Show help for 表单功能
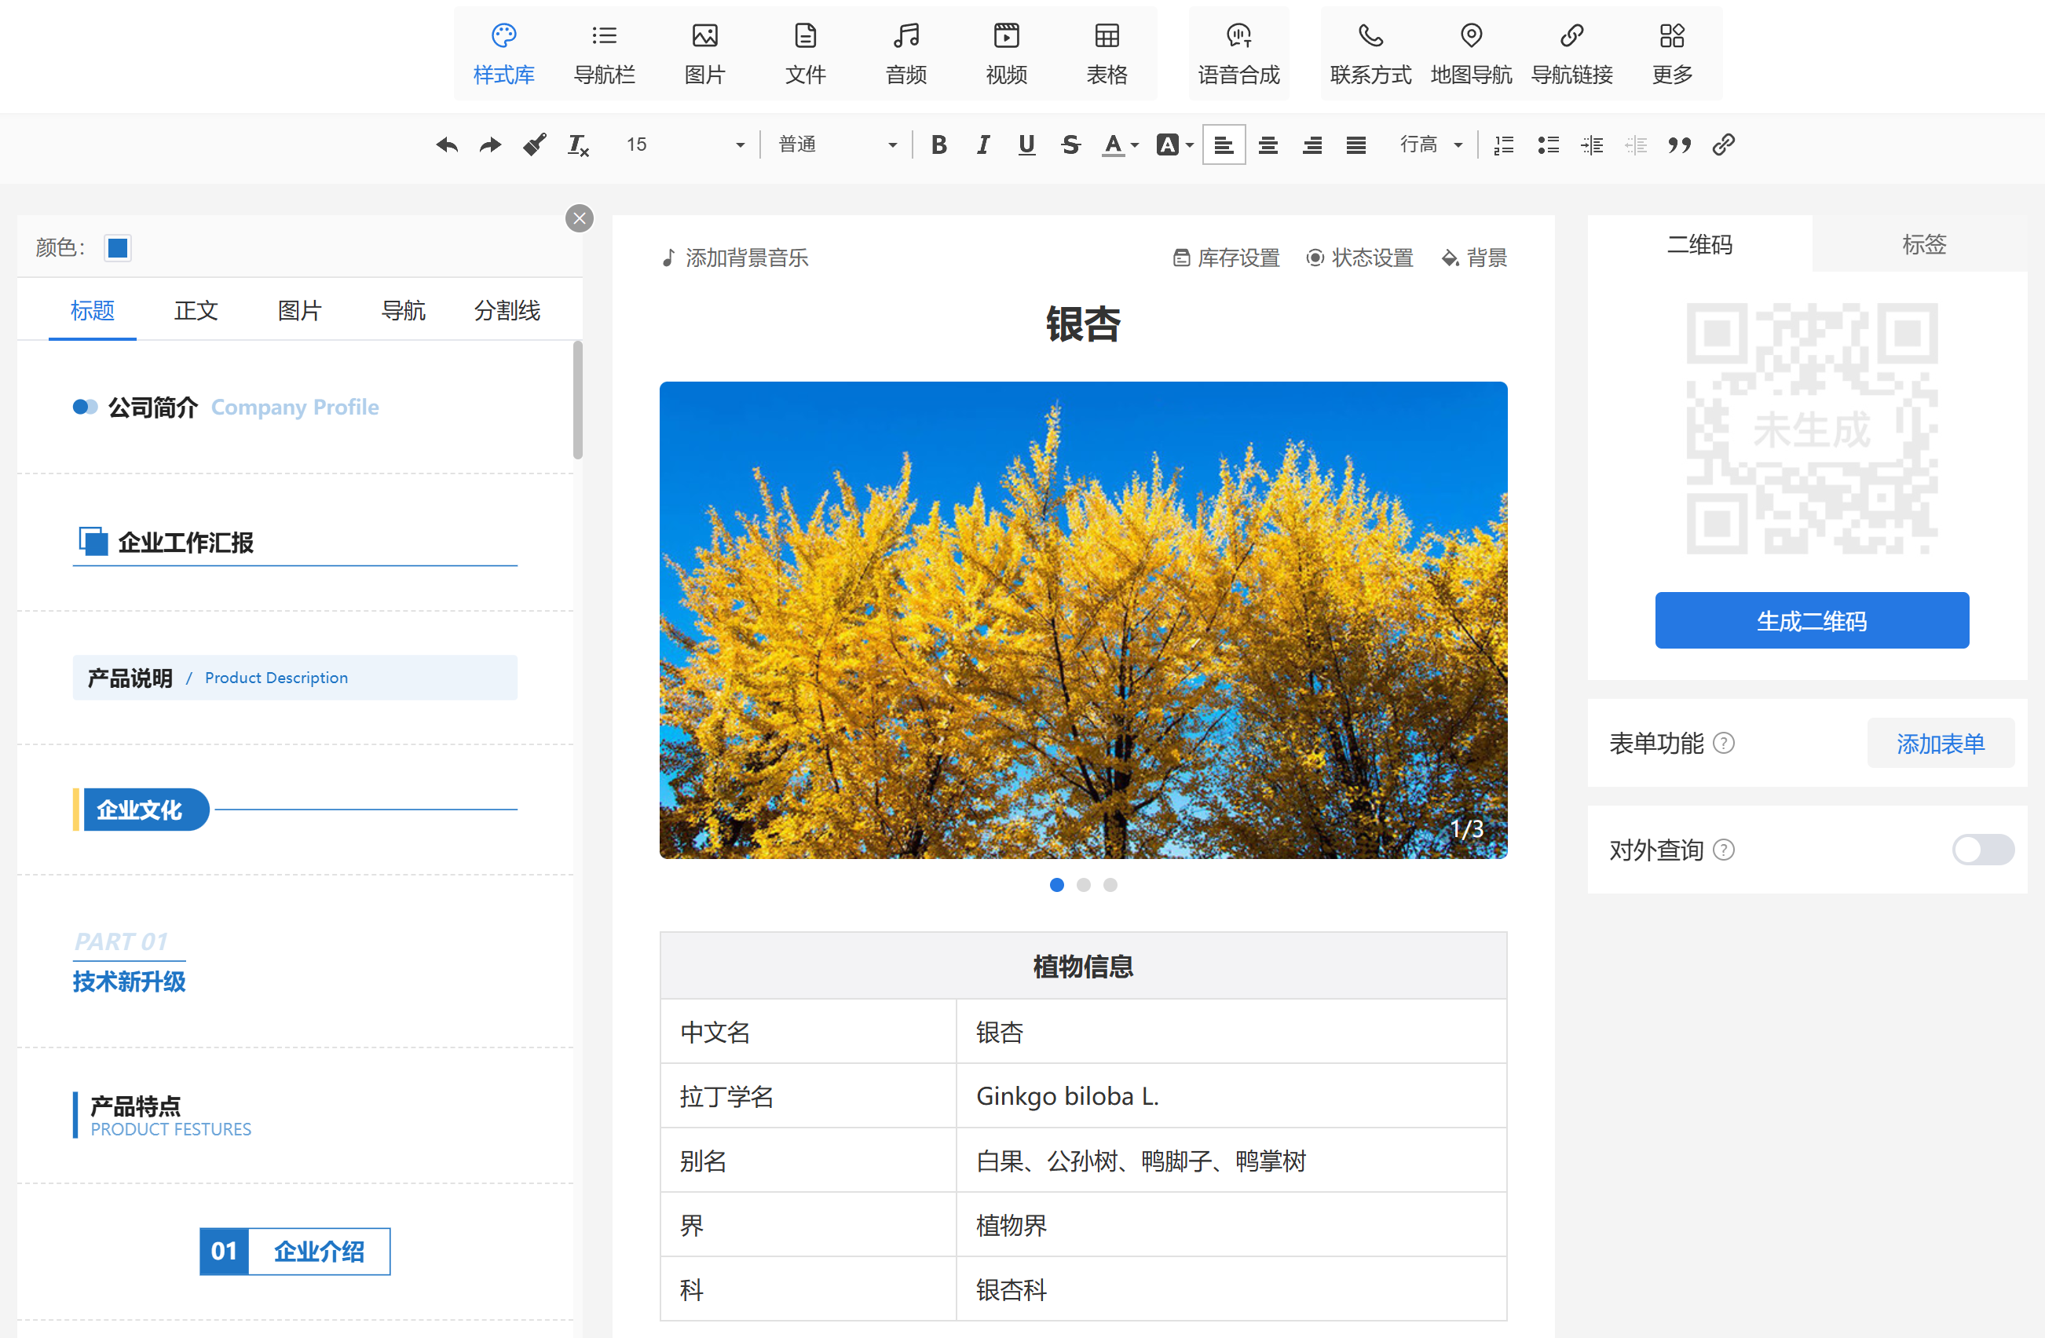This screenshot has height=1338, width=2045. pyautogui.click(x=1724, y=744)
